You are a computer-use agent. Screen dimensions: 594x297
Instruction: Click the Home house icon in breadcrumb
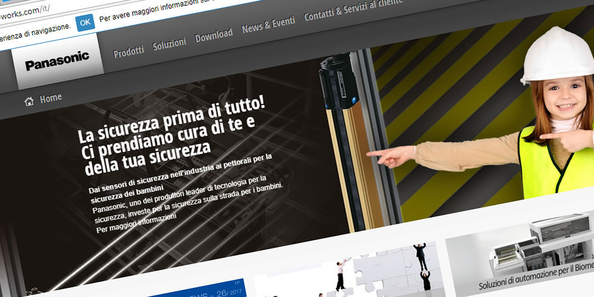click(x=29, y=102)
